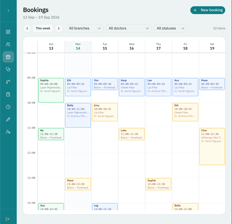The height and width of the screenshot is (224, 232).
Task: Open Harp's 09:00–09:45 Cheek Filler booking
Action: click(x=131, y=87)
